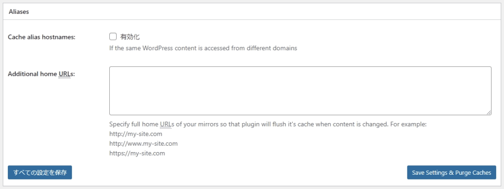504x189 pixels.
Task: Enable the Cache alias hostnames checkbox
Action: pyautogui.click(x=113, y=36)
